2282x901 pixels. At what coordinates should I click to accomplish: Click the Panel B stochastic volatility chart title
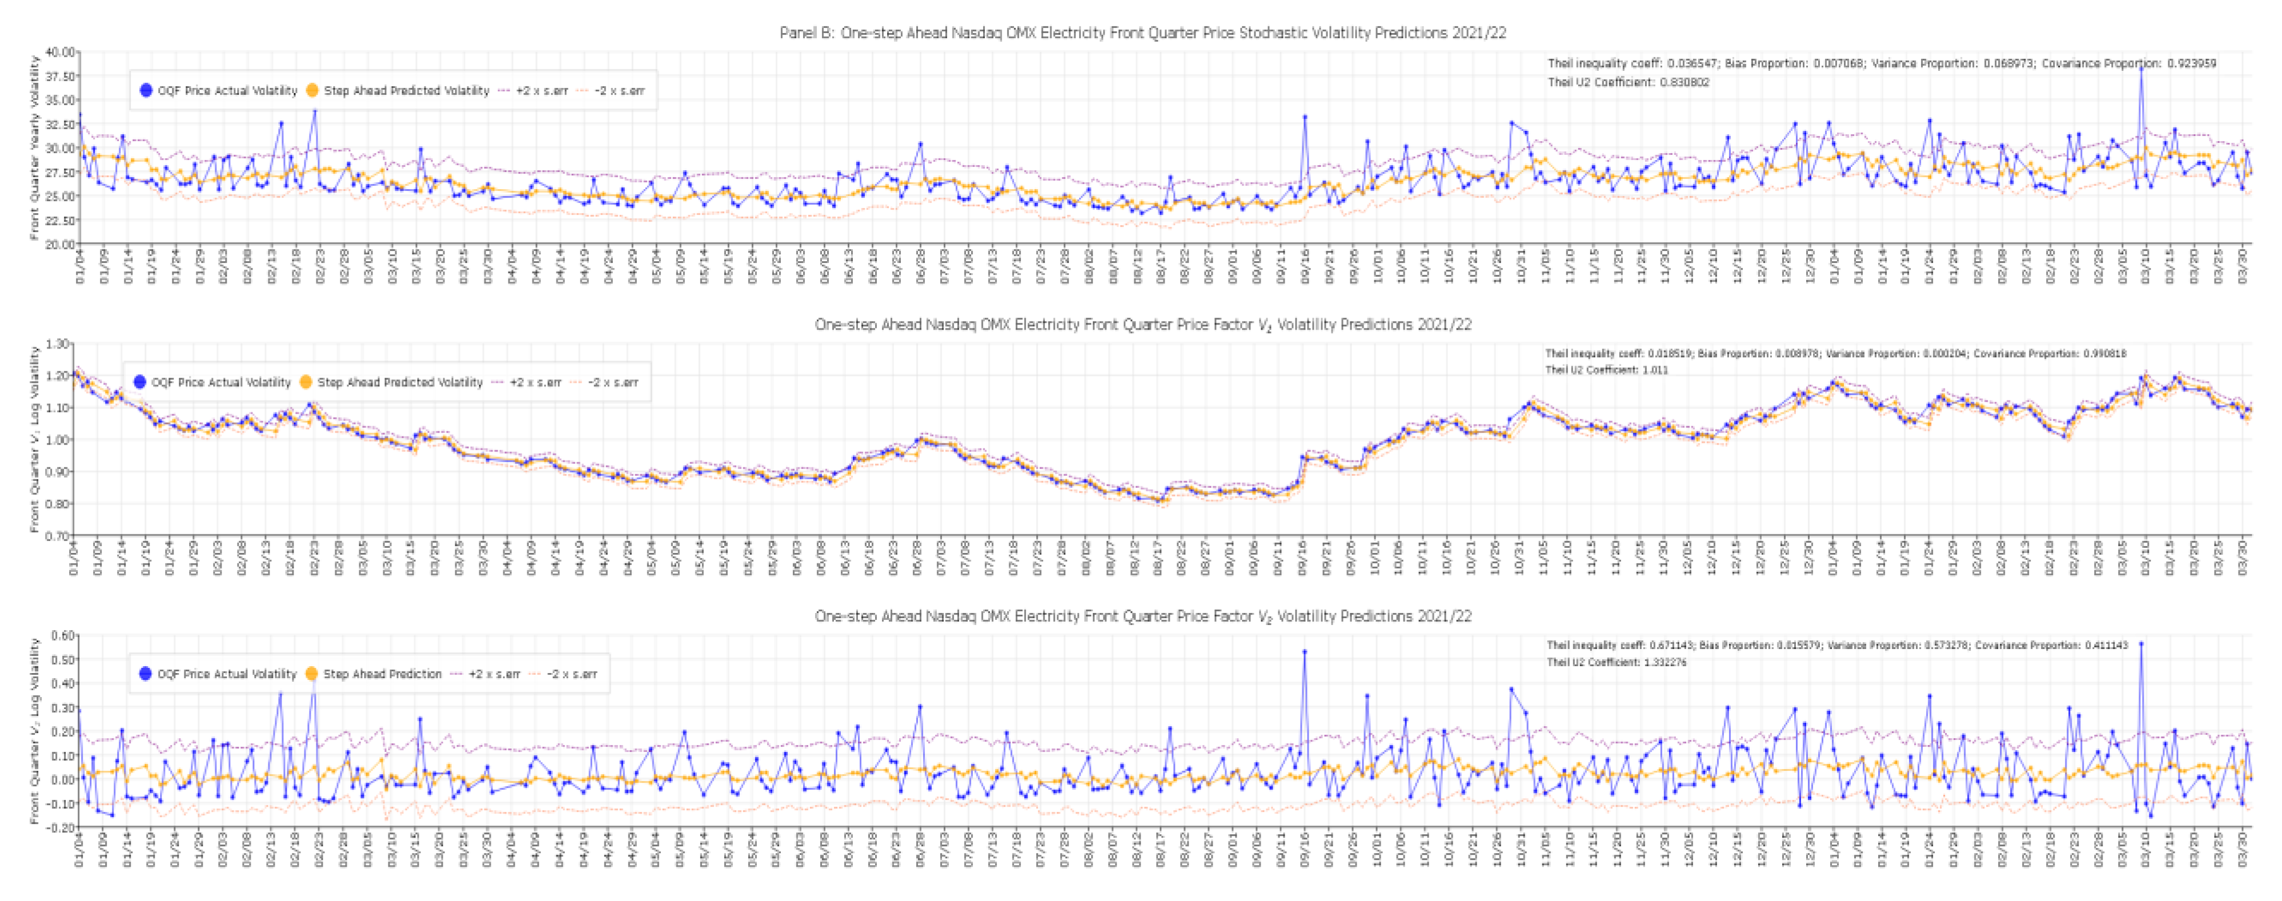1142,33
